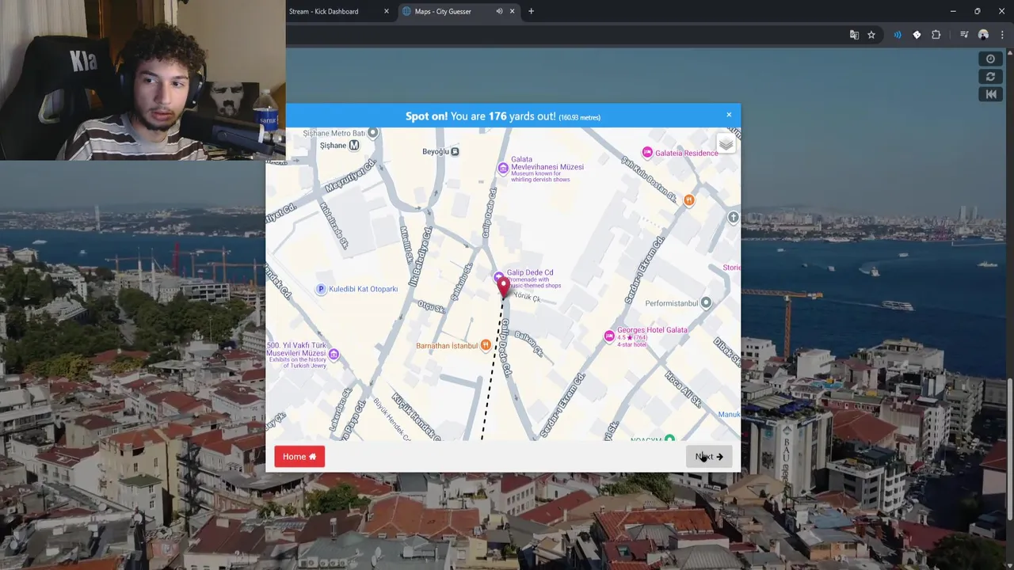Image resolution: width=1014 pixels, height=570 pixels.
Task: Open a new browser tab
Action: (x=531, y=11)
